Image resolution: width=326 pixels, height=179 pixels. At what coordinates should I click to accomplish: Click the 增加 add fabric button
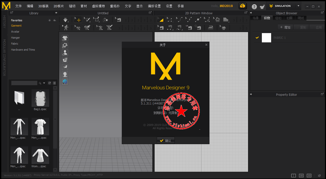[285, 27]
